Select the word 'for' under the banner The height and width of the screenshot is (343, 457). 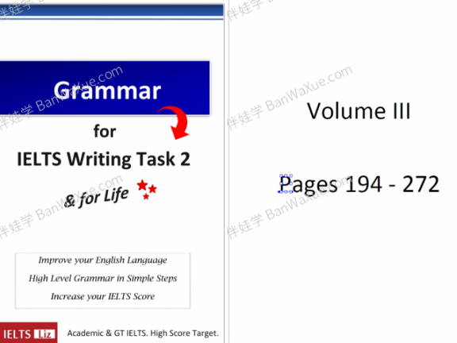(x=105, y=131)
